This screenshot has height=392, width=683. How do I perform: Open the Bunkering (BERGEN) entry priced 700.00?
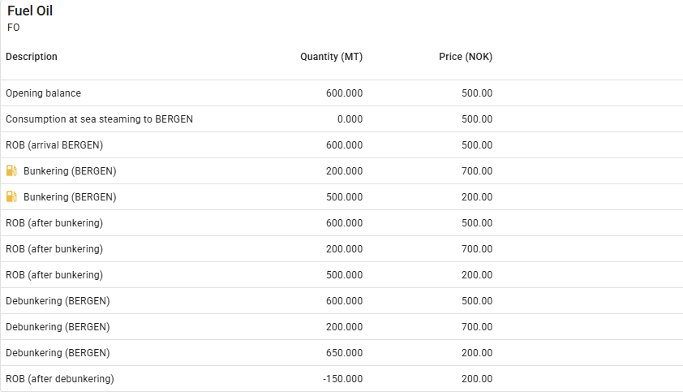(x=70, y=171)
